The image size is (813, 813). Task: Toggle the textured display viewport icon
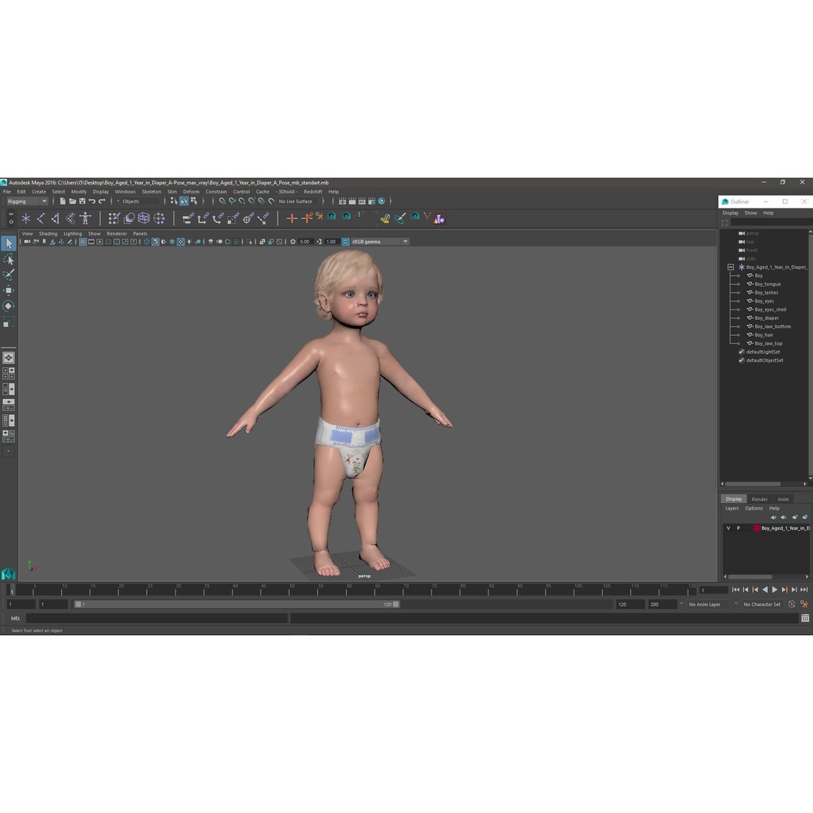[181, 242]
